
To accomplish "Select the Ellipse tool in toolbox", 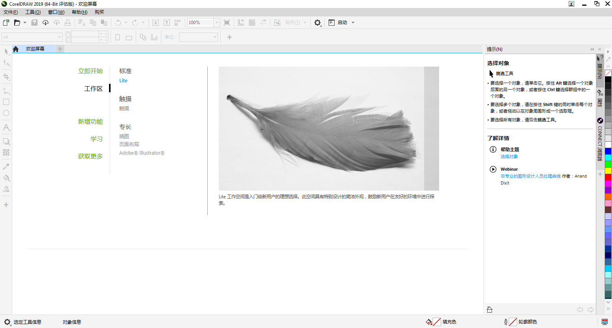I will (6, 113).
